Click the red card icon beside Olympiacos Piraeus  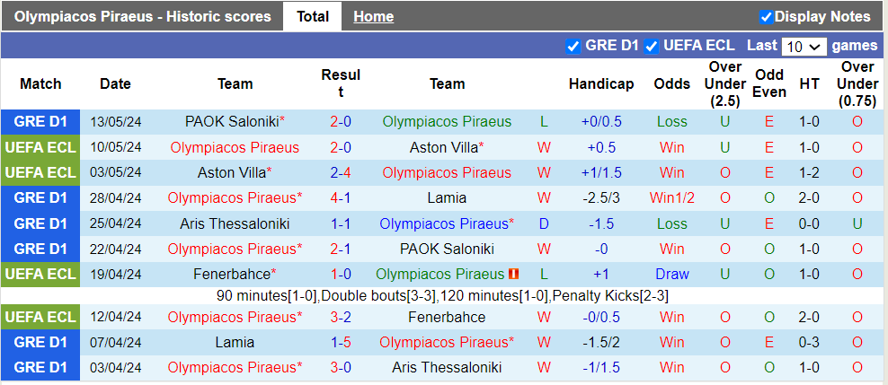[x=513, y=274]
